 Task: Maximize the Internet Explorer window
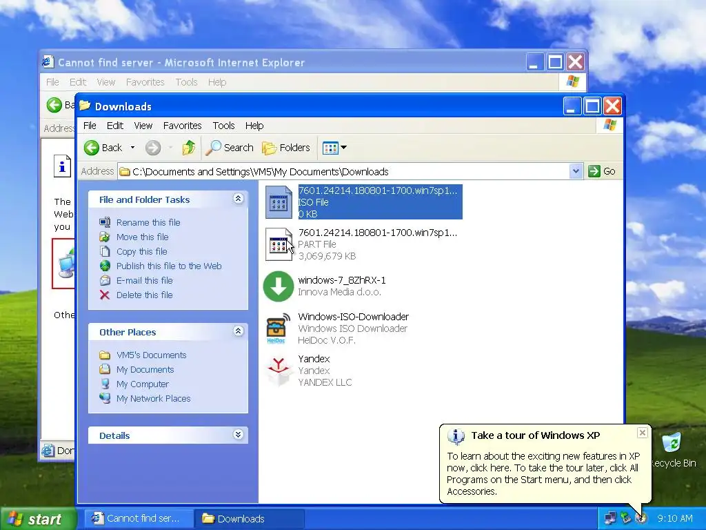(x=555, y=62)
